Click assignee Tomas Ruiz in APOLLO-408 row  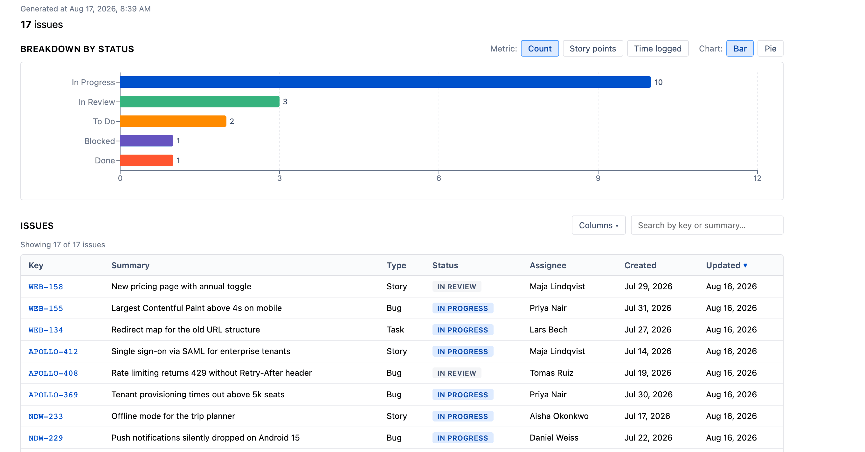click(x=551, y=373)
